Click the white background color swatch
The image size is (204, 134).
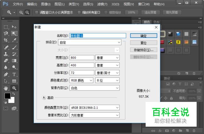click(x=13, y=101)
